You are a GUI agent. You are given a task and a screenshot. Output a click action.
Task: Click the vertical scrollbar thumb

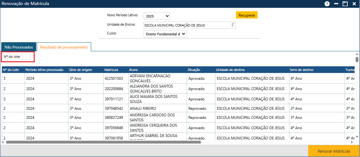(x=357, y=59)
